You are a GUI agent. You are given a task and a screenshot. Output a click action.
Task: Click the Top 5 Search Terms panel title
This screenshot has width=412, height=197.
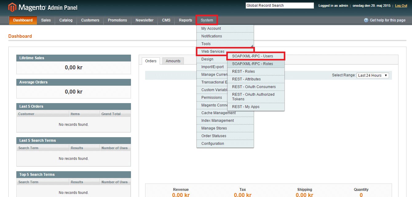pos(37,175)
